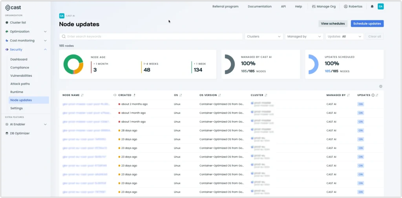Click the Robertas user profile icon
Viewport: 402px width, 198px height.
[x=345, y=6]
